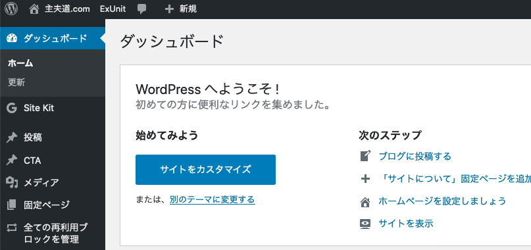Screen dimensions: 531x250
Task: Open the comments bubble icon
Action: click(x=142, y=9)
